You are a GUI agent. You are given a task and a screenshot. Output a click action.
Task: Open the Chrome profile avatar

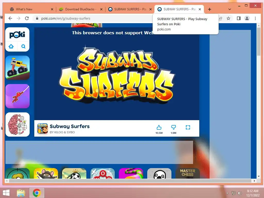point(247,18)
